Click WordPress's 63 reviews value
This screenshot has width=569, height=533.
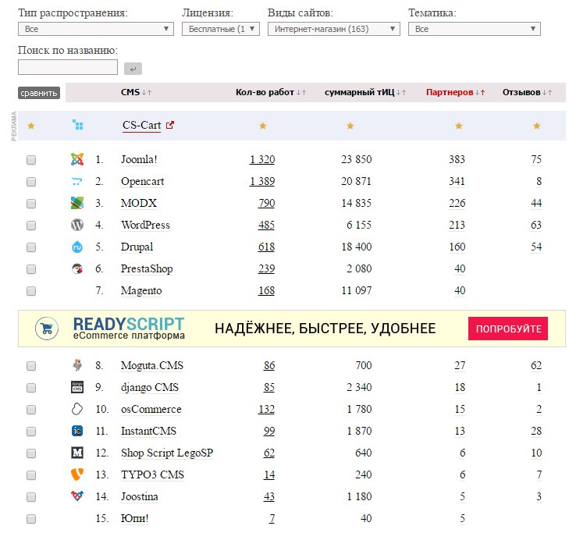pyautogui.click(x=536, y=225)
